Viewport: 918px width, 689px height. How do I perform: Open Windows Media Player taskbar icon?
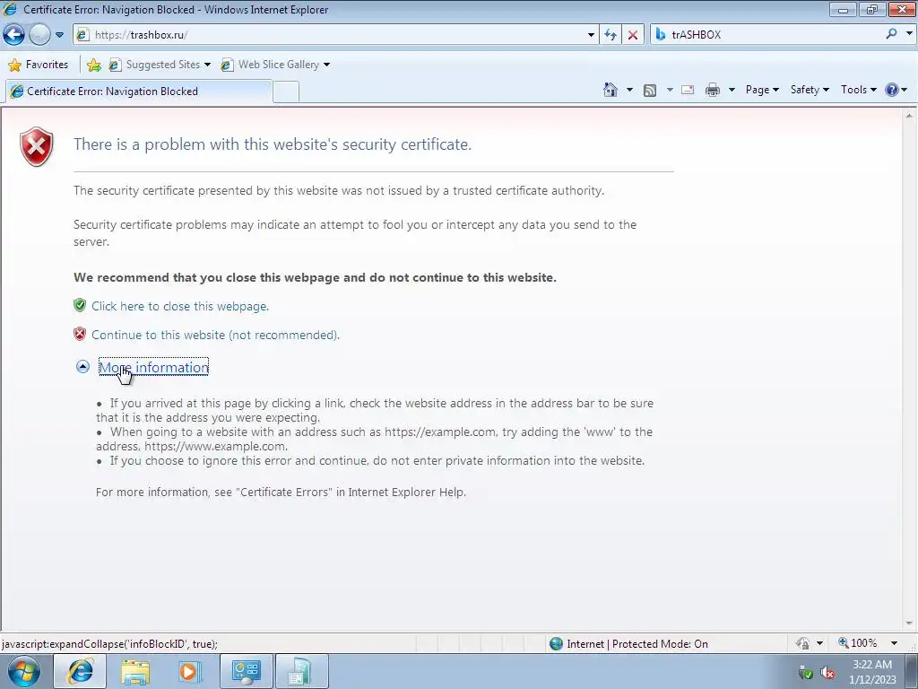pyautogui.click(x=190, y=672)
